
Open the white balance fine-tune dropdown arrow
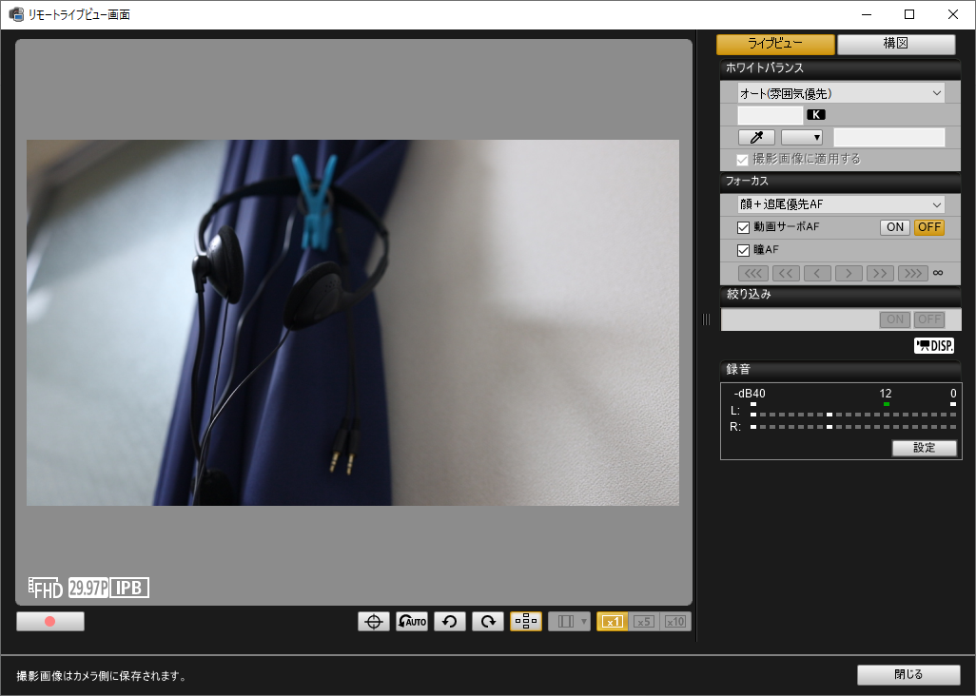click(802, 137)
